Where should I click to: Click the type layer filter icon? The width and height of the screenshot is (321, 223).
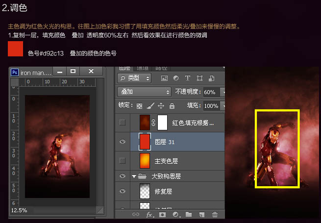click(188, 78)
